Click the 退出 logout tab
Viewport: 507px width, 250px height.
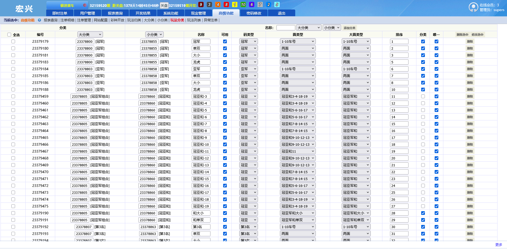[281, 13]
